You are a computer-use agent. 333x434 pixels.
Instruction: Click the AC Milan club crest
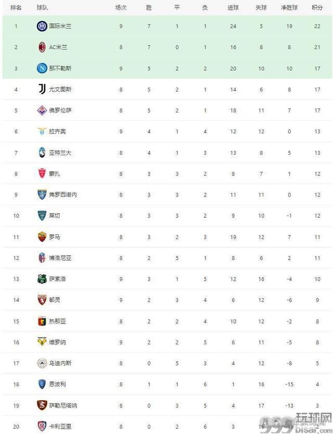tap(42, 47)
